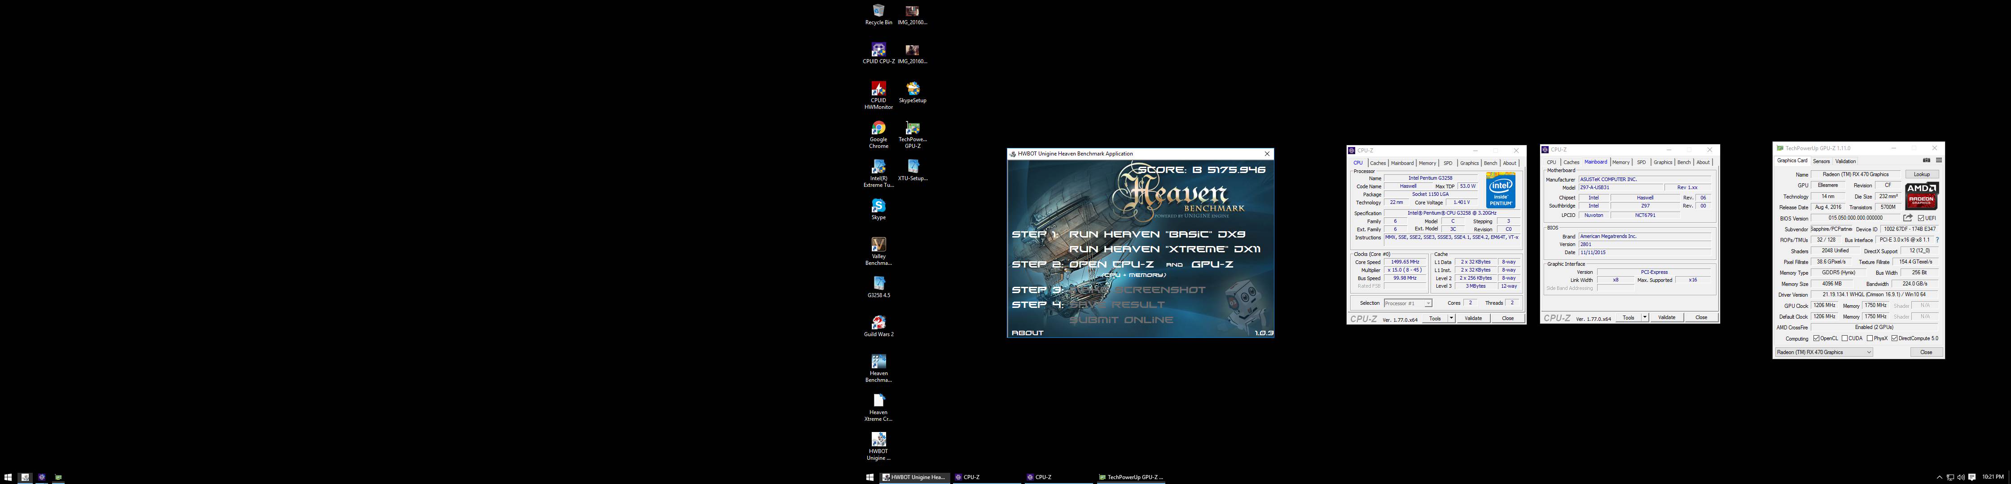This screenshot has height=484, width=2011.
Task: Click Run Heaven "Xtreme" DX11 step
Action: (1165, 250)
